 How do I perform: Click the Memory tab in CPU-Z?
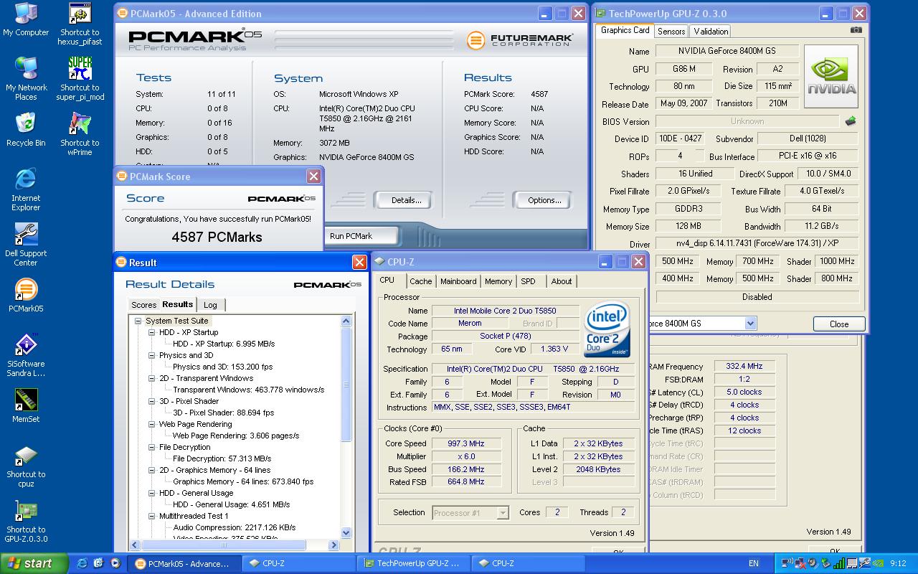coord(498,281)
